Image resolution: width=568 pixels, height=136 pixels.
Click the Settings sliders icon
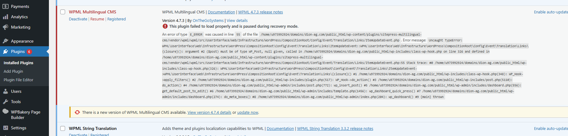[6, 128]
